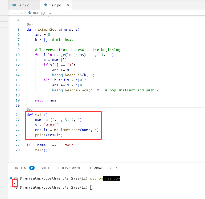Click the 'heapq.heapreplace(h, x)' call
The image size is (205, 199).
tap(76, 90)
